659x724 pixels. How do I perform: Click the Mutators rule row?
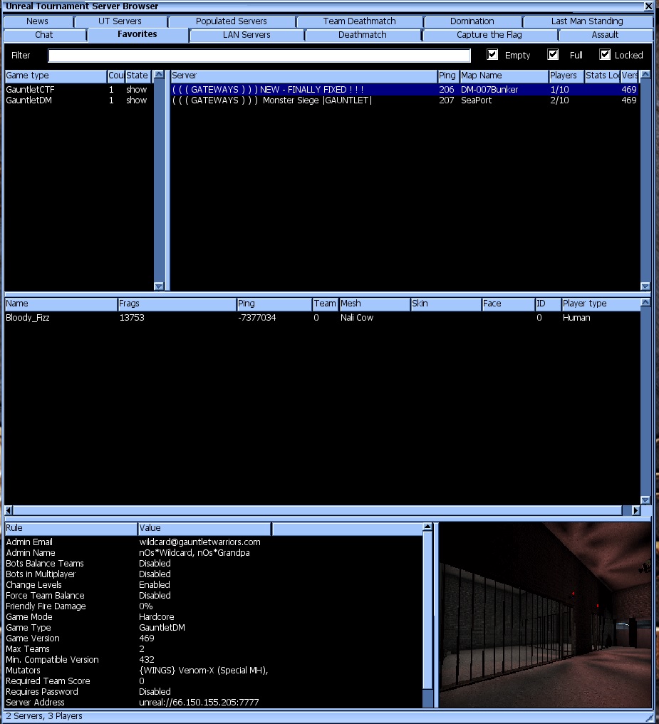pyautogui.click(x=213, y=671)
